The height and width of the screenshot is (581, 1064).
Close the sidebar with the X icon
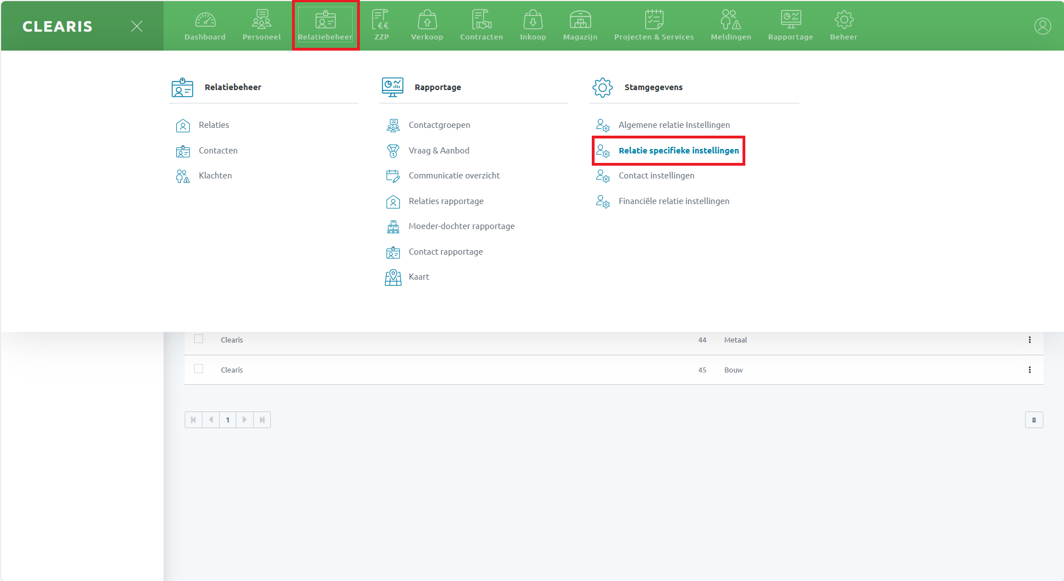(x=137, y=26)
